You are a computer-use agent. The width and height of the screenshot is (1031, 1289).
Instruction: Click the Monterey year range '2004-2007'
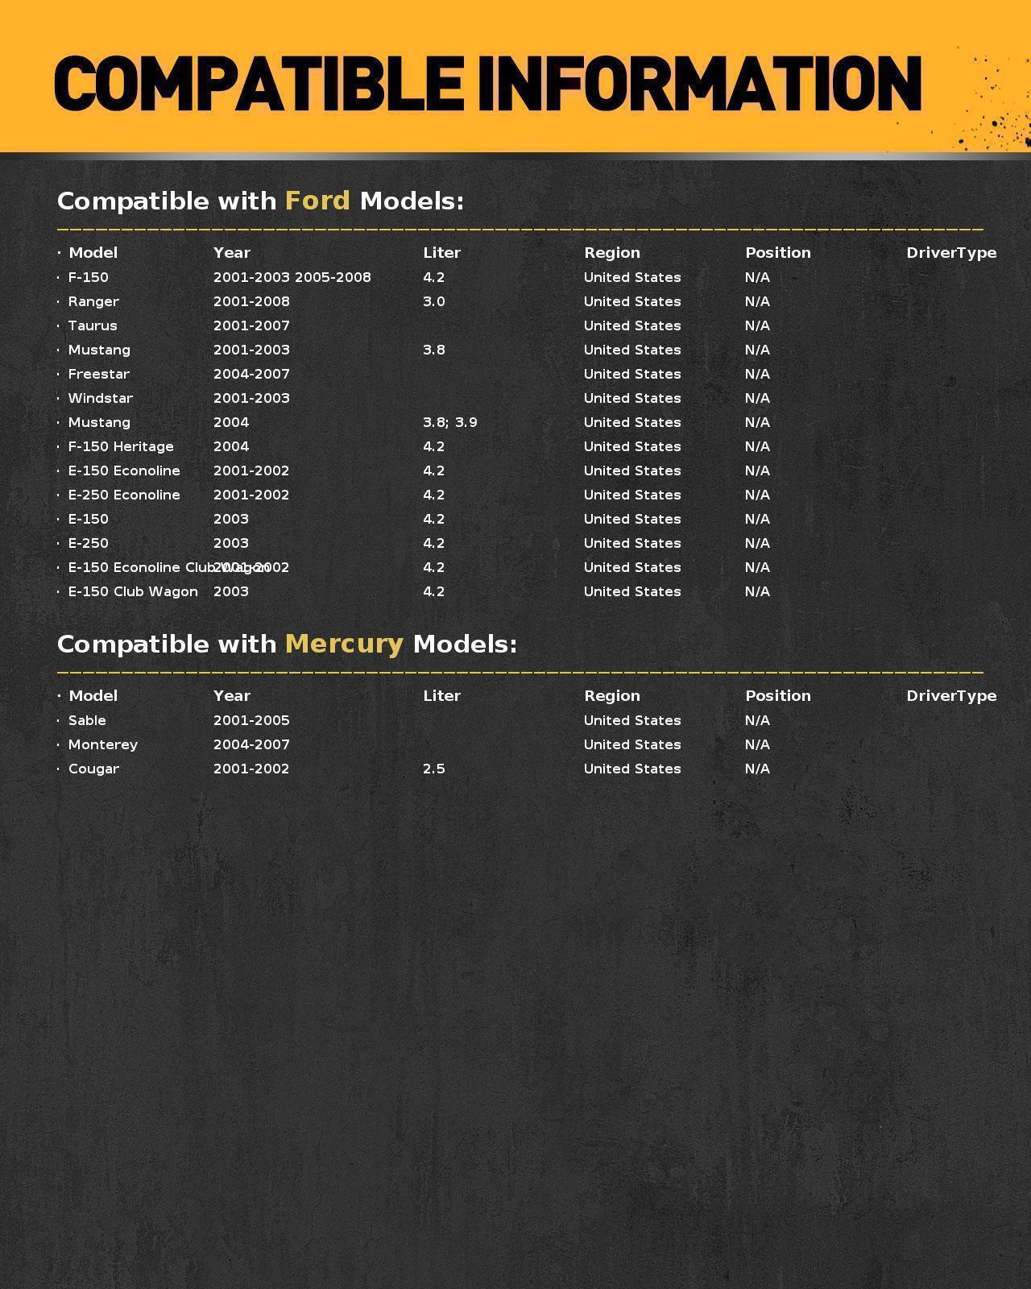point(251,744)
